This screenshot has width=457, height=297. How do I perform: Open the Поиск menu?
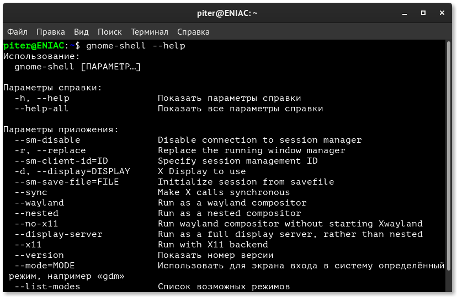tap(110, 32)
